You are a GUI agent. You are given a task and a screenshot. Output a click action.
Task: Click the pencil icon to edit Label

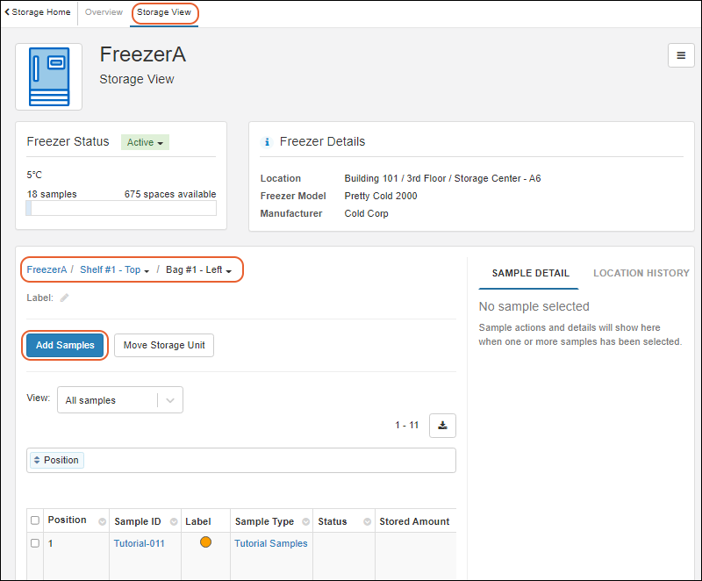click(64, 298)
